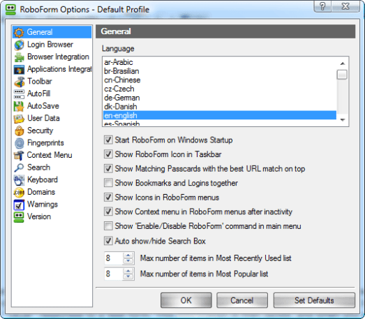Decrease Most Popular list item count

point(128,276)
